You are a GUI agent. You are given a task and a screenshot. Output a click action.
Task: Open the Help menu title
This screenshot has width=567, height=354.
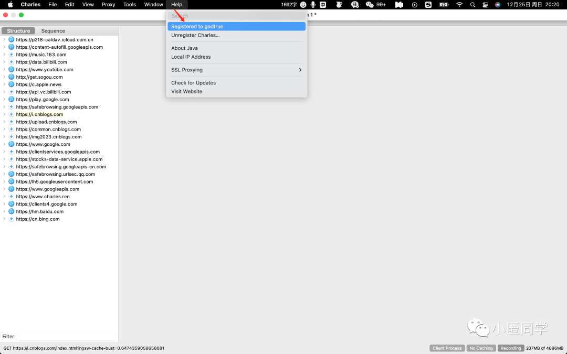pyautogui.click(x=176, y=5)
